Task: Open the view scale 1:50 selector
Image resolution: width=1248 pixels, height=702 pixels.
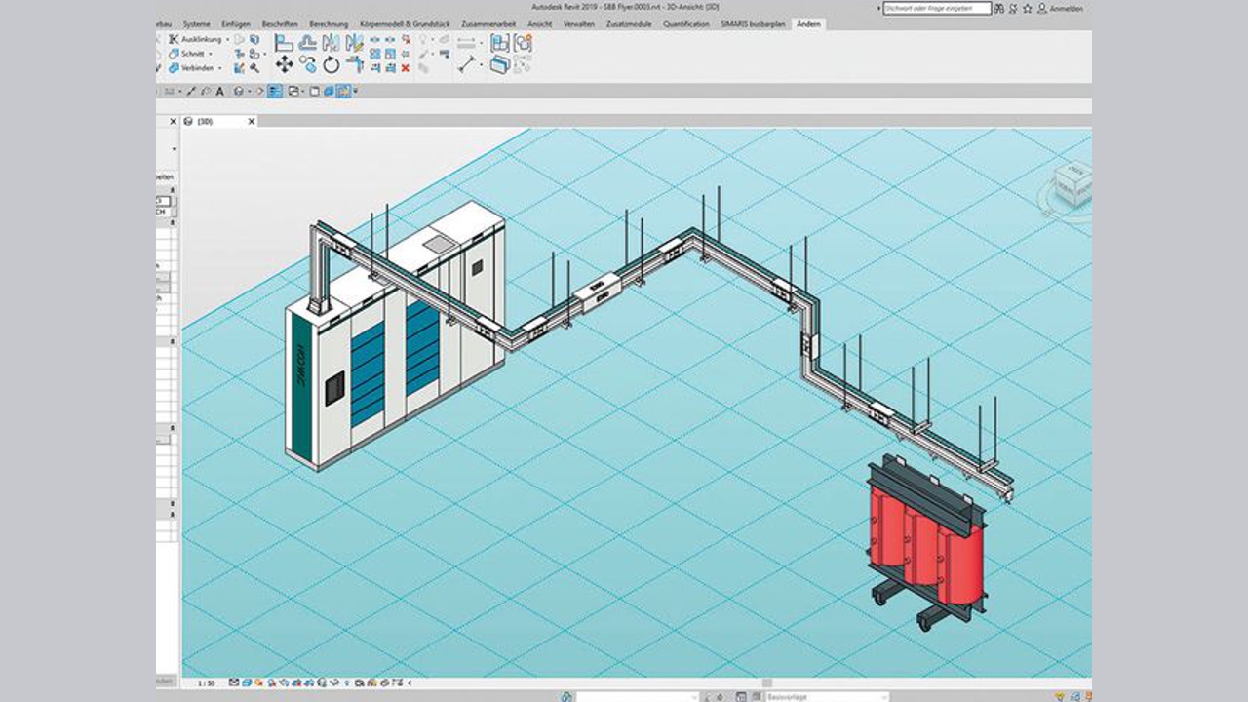Action: pyautogui.click(x=207, y=683)
